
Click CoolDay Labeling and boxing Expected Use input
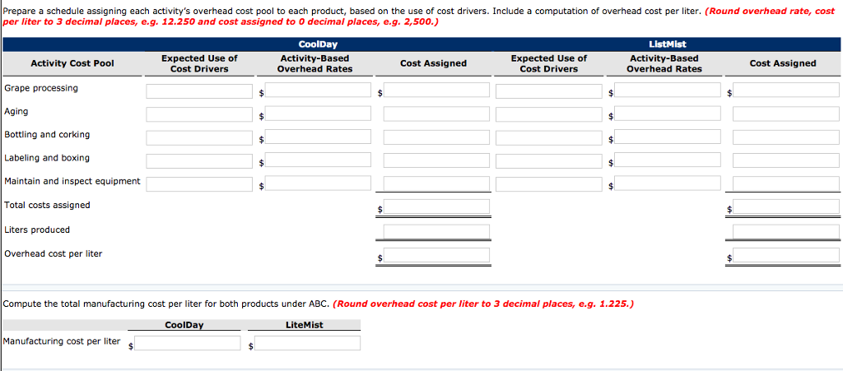(x=199, y=160)
